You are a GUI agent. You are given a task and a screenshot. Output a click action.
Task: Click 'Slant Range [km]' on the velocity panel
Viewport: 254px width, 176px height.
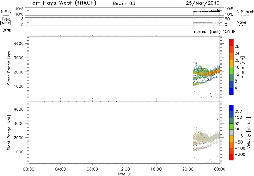tap(9, 133)
